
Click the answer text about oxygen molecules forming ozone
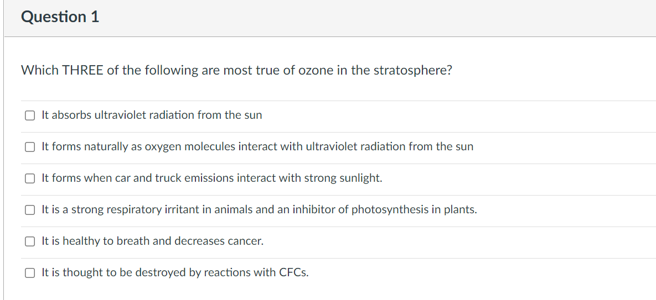pos(257,147)
